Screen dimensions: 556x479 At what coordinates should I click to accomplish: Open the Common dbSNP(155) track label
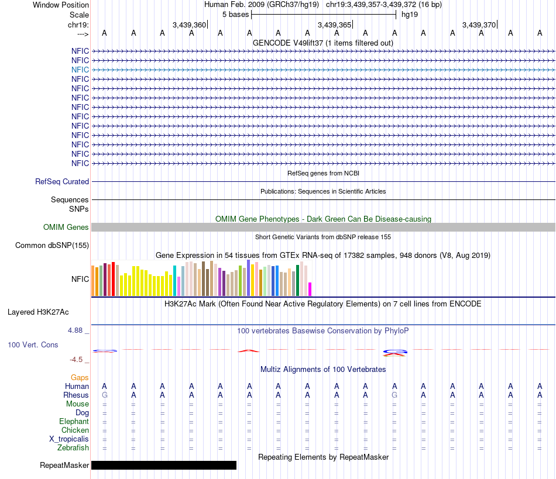click(x=52, y=245)
